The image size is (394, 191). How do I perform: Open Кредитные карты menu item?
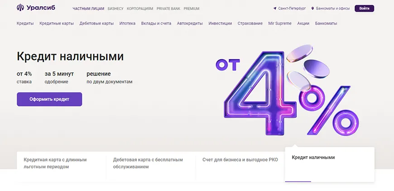pyautogui.click(x=57, y=24)
